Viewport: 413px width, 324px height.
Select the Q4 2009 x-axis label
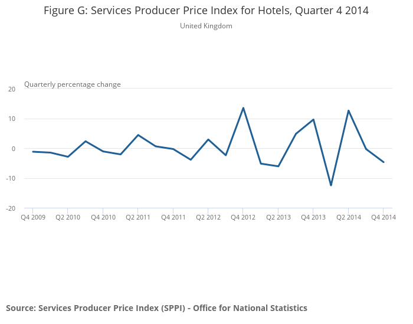point(32,218)
